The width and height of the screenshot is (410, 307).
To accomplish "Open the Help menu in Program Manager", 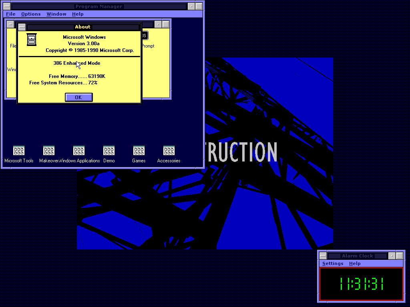I will coord(78,14).
